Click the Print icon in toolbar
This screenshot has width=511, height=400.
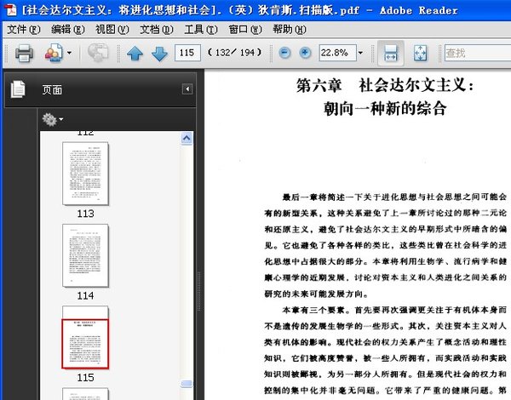pos(24,54)
